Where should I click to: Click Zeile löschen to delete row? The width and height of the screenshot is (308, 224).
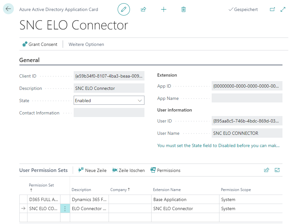point(129,170)
